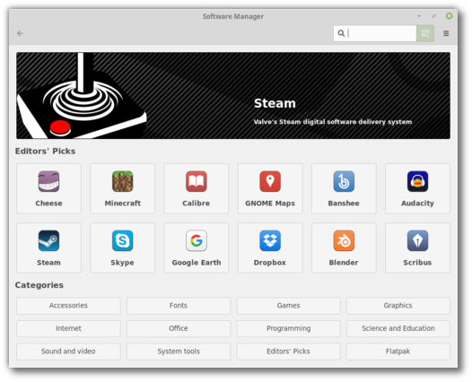Open the Audacity headphones icon

417,181
